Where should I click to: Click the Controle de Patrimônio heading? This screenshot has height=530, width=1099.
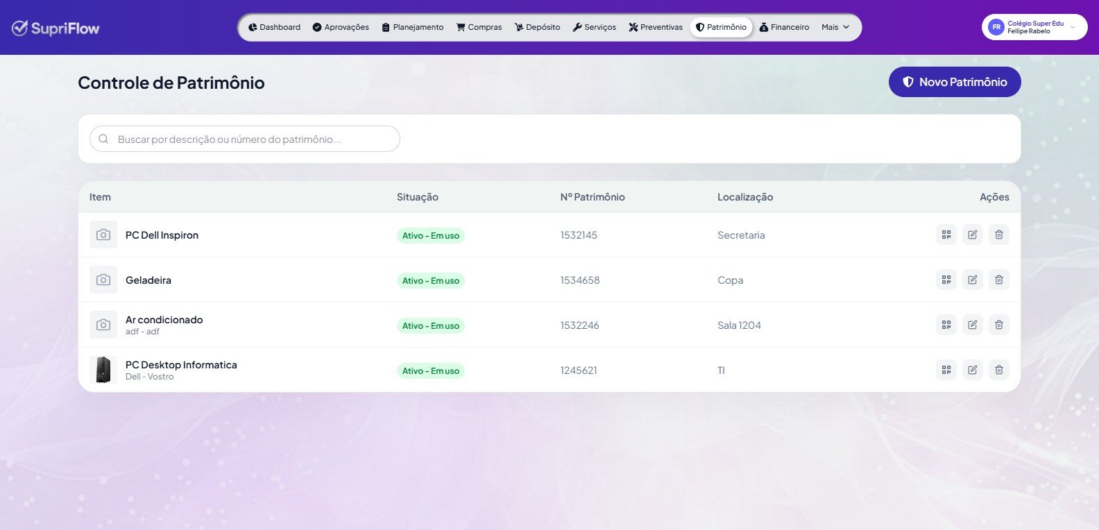171,83
